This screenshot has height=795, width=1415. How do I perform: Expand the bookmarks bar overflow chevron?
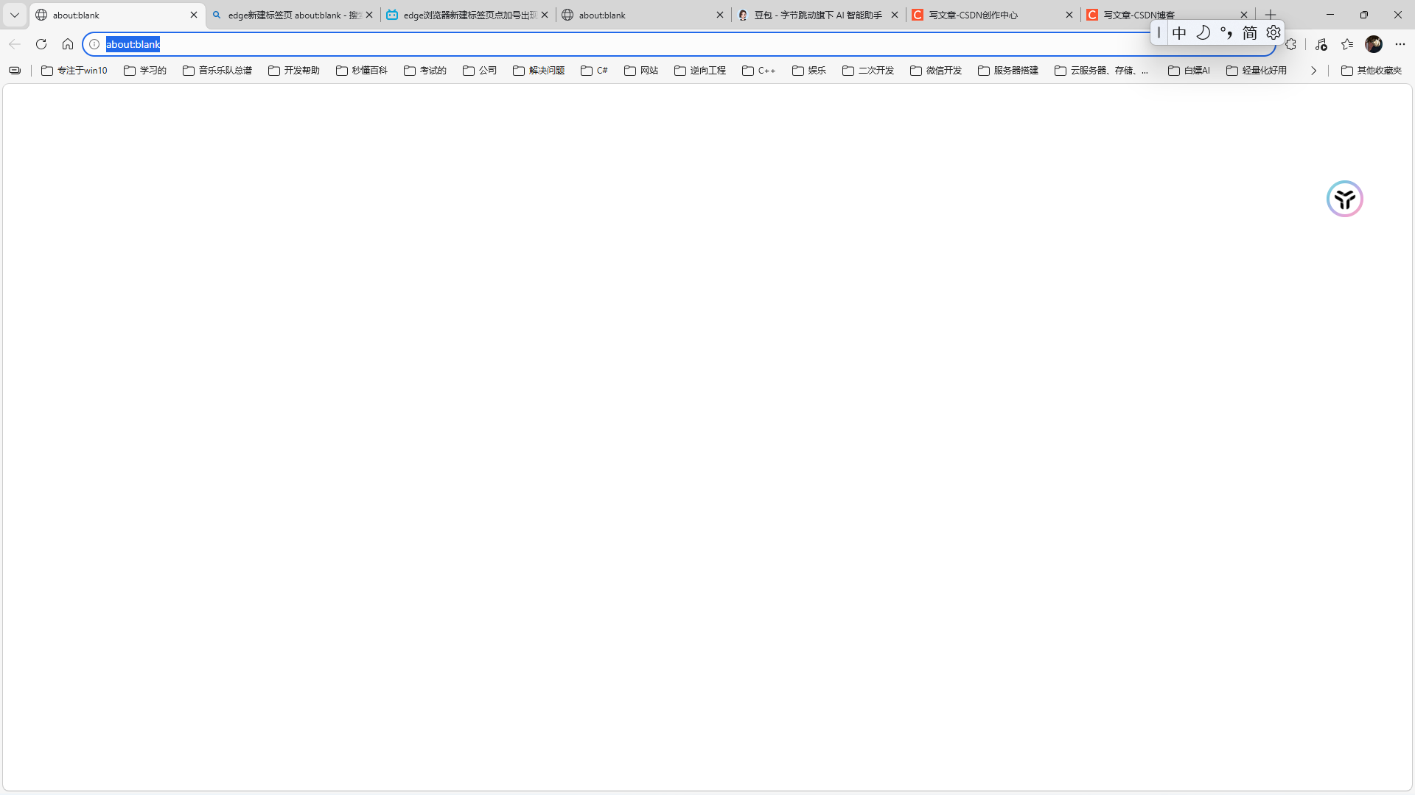point(1313,71)
